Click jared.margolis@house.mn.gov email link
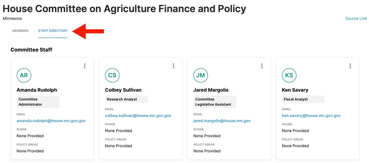The height and width of the screenshot is (163, 369). tap(222, 121)
